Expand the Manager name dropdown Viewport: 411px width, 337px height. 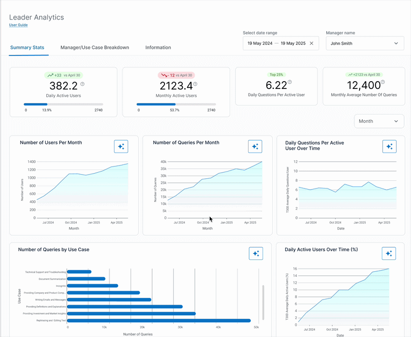tap(365, 43)
